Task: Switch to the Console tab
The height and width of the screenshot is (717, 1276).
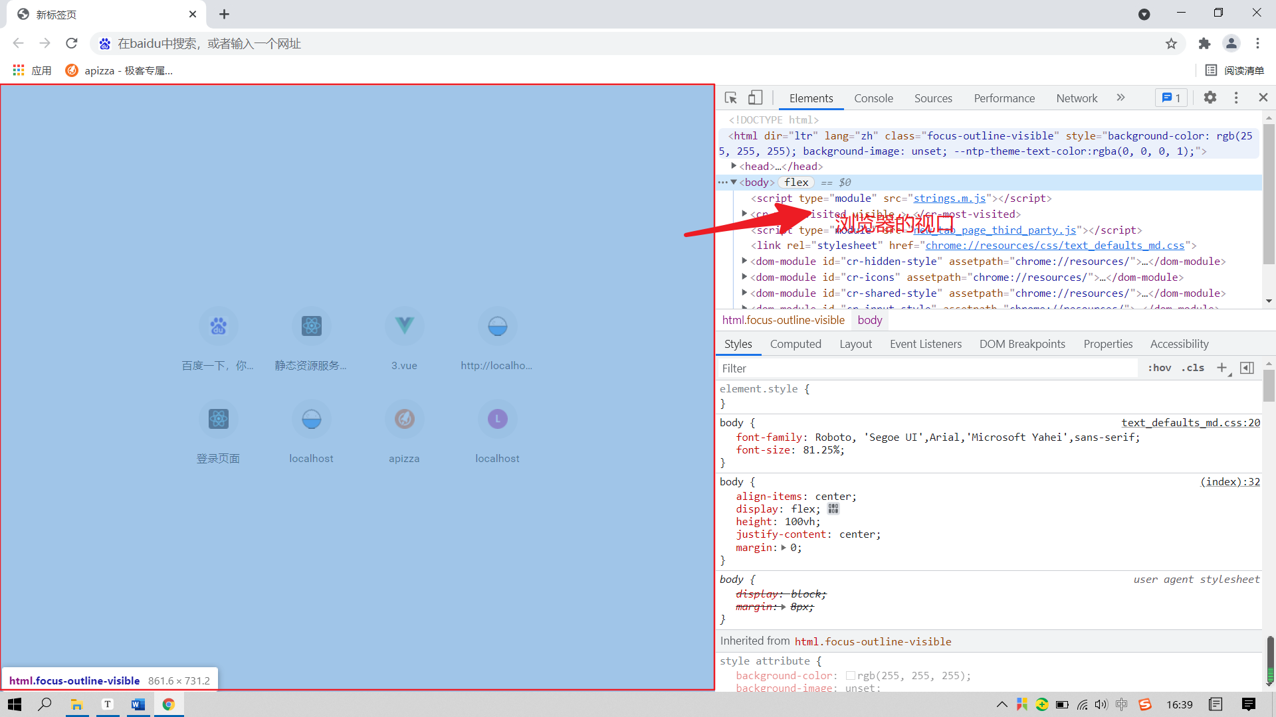Action: [x=873, y=98]
